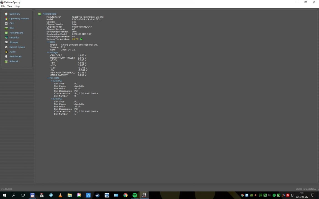
Task: Click the Award Software International Inc. text
Action: click(x=79, y=45)
